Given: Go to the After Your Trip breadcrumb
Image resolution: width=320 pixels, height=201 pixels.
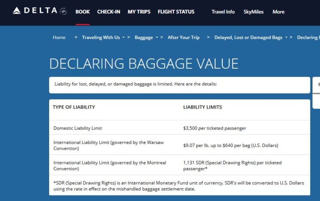Looking at the screenshot, I should (183, 37).
